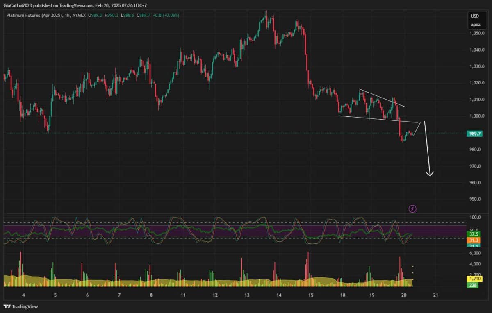Click the O989.0 open value in legend

(x=95, y=15)
